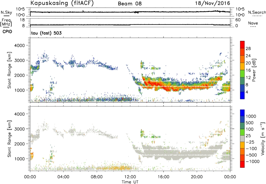Click the 'Beam 08' label

(x=130, y=4)
